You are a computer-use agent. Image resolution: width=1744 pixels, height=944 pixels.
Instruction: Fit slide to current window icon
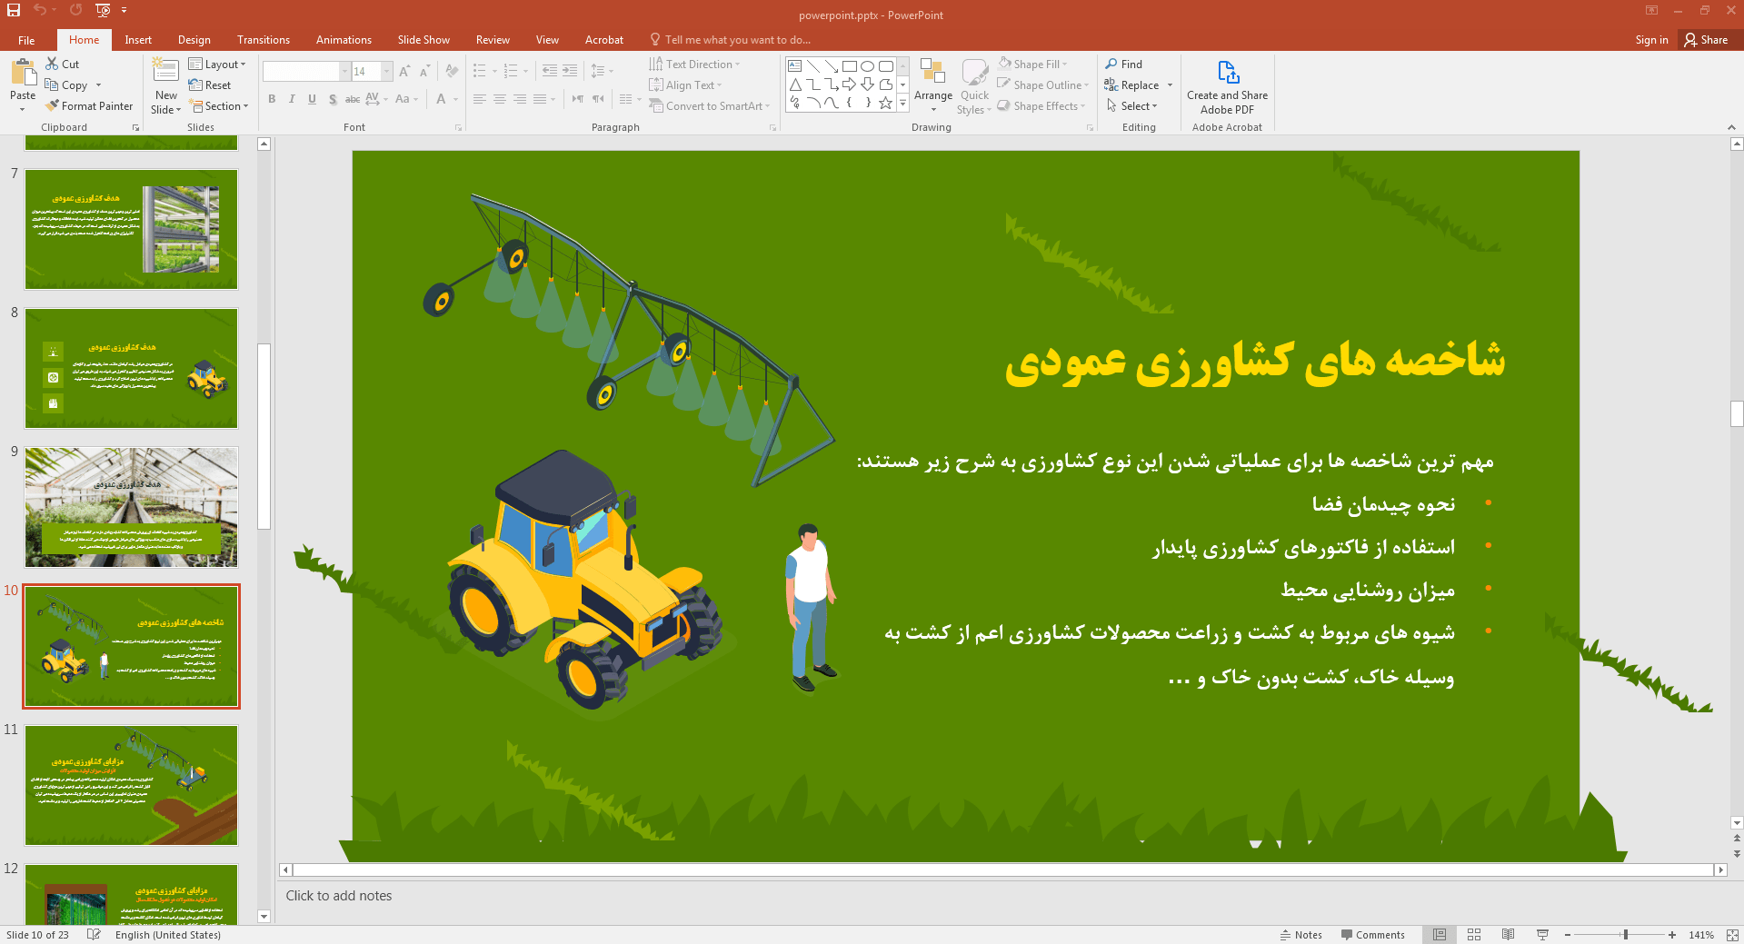coord(1732,935)
